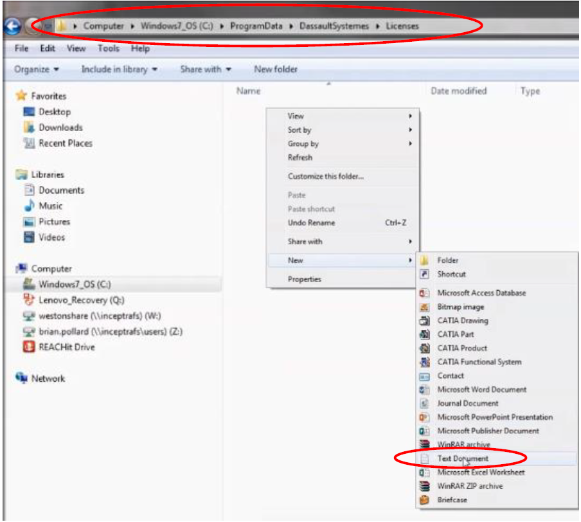The image size is (581, 522).
Task: Click Licenses in the address bar
Action: tap(402, 26)
